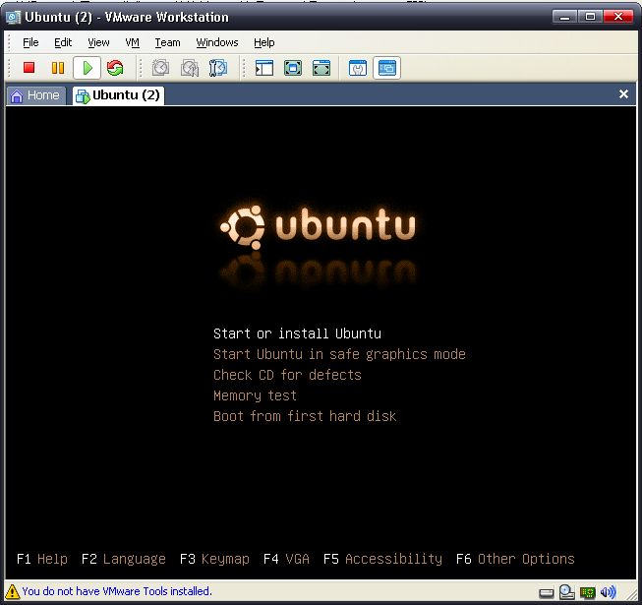
Task: Click the CD-ROM device status icon
Action: [567, 592]
